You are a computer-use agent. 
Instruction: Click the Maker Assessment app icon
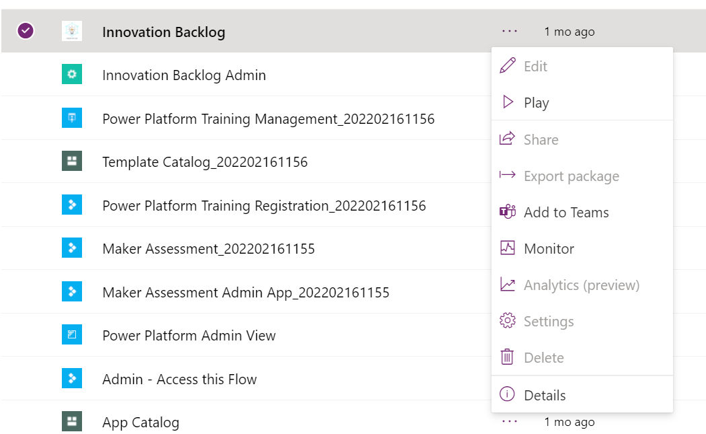coord(72,248)
